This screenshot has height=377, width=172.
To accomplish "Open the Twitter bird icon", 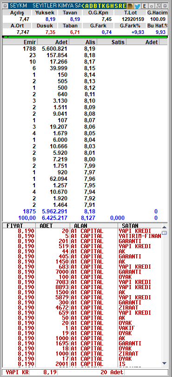I will point(137,6).
